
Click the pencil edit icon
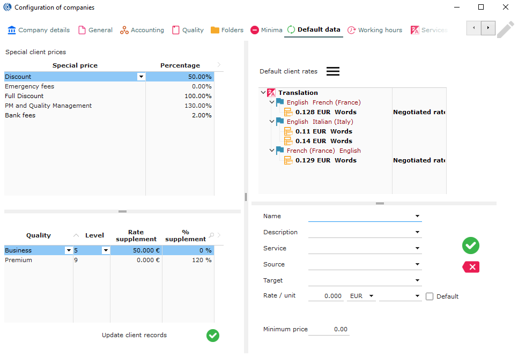click(x=505, y=29)
